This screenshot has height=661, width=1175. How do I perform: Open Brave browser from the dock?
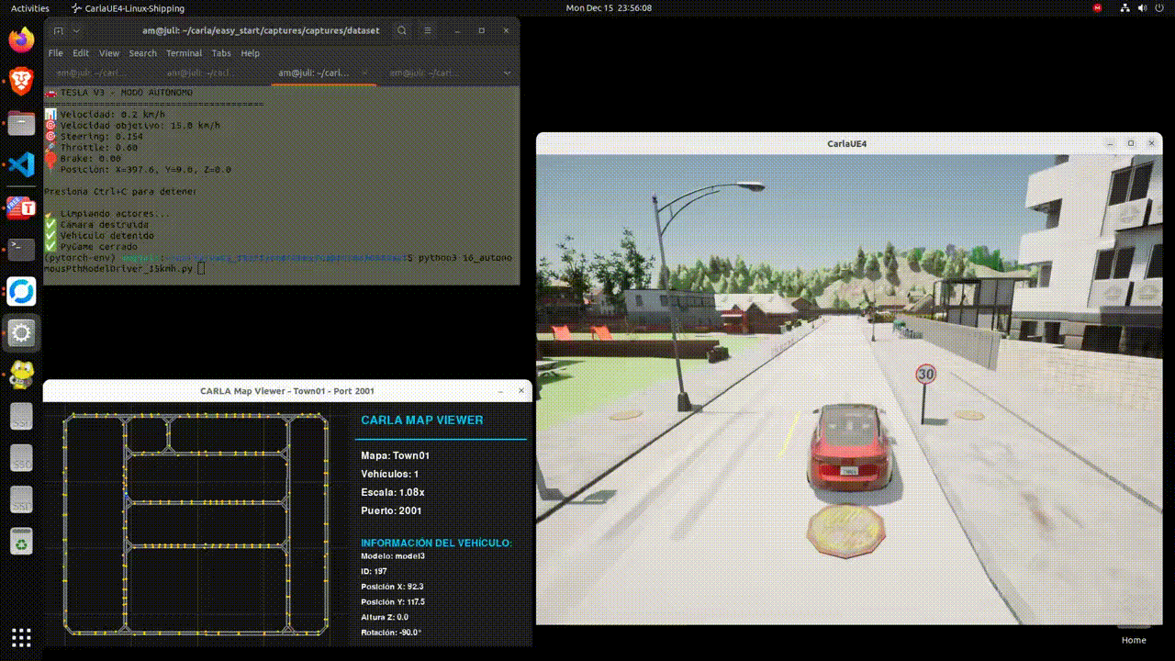click(x=20, y=81)
